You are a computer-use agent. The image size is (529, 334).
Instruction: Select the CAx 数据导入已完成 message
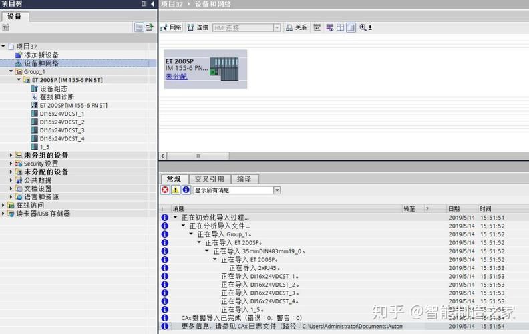tap(242, 318)
